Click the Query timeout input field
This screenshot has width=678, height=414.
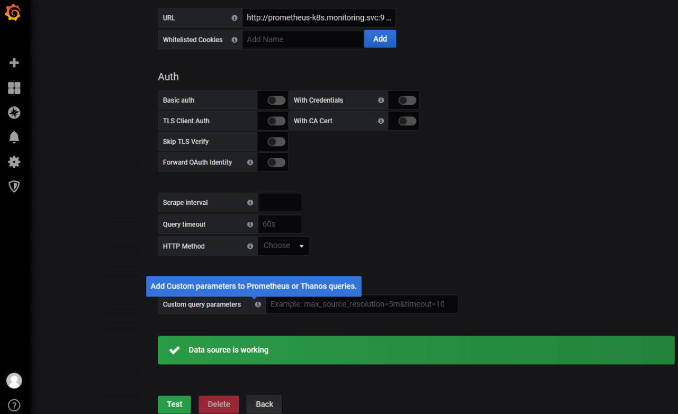click(280, 224)
